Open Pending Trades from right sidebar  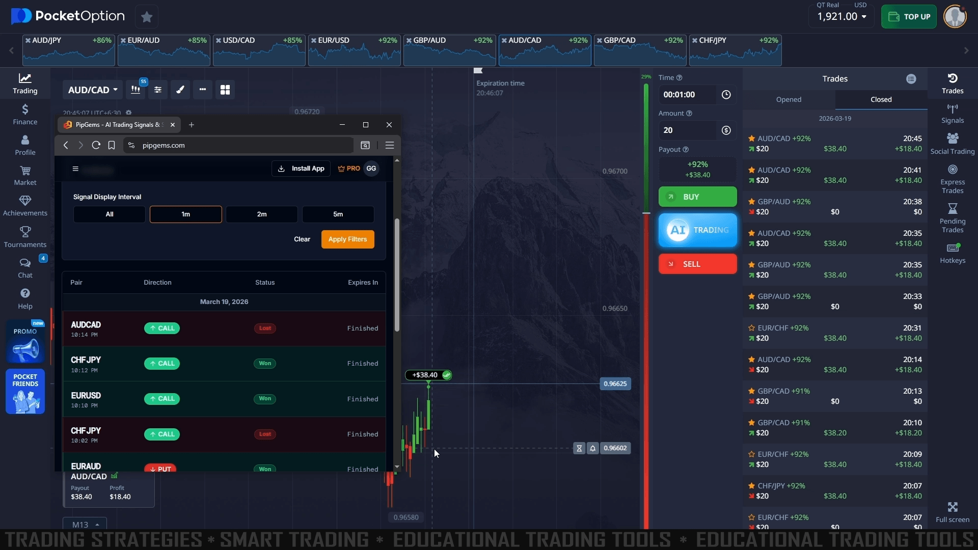(953, 218)
